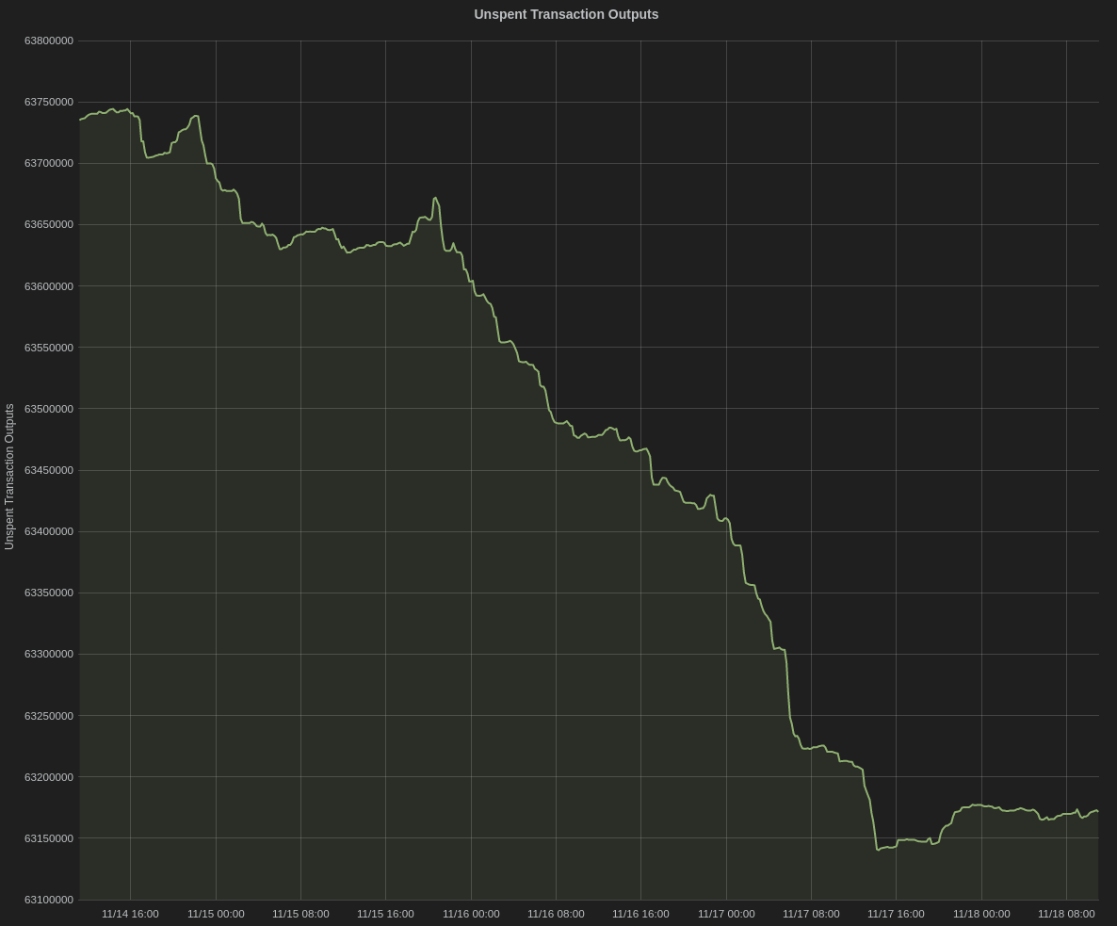Click the 11/16 08:00 time axis label
Image resolution: width=1117 pixels, height=926 pixels.
pos(556,914)
